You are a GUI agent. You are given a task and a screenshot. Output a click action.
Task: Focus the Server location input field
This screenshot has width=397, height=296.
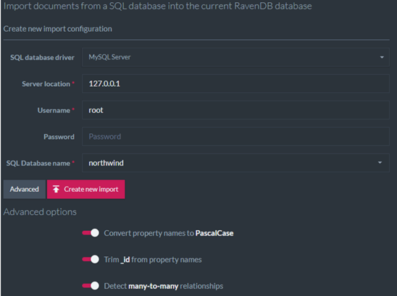pos(235,83)
